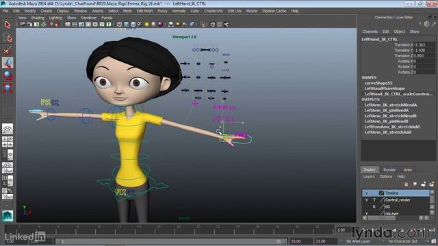Toggle visibility box of BG layer
438x246 pixels.
click(x=367, y=207)
